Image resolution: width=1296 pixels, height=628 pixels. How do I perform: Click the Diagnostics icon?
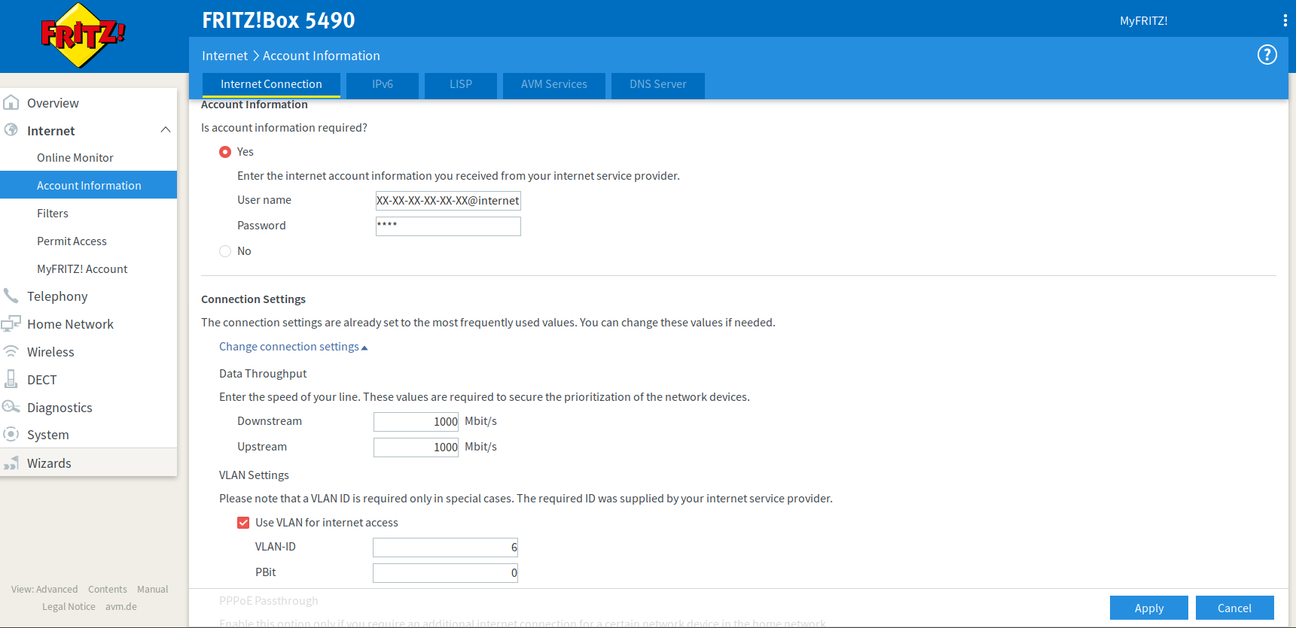point(11,407)
